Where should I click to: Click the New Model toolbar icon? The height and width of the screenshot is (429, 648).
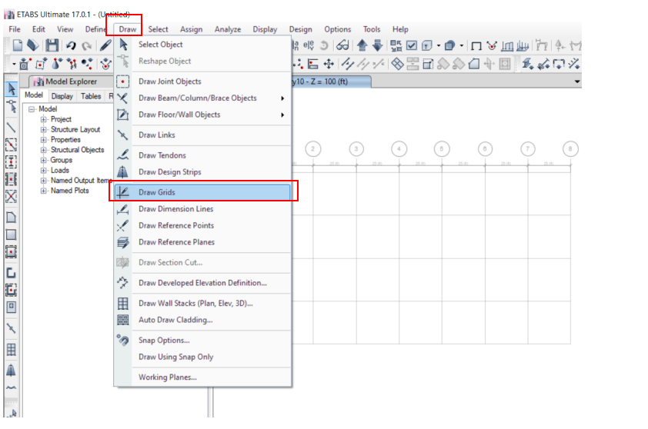(x=18, y=45)
